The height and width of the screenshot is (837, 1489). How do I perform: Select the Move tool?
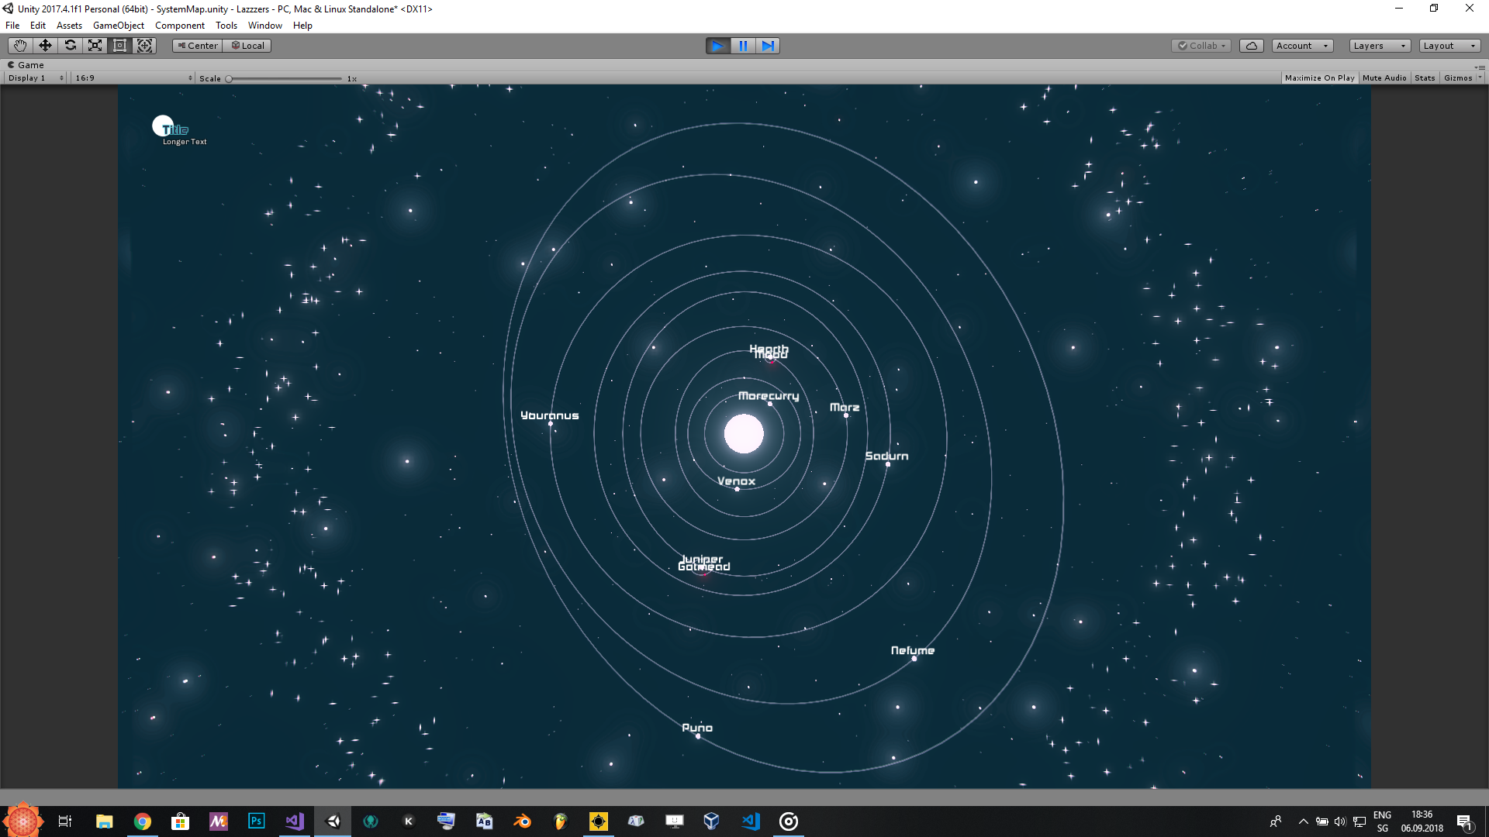coord(45,46)
